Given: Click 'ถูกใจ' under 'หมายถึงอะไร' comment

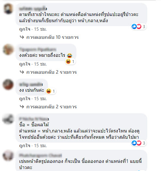Looking at the screenshot, I should point(25,64).
